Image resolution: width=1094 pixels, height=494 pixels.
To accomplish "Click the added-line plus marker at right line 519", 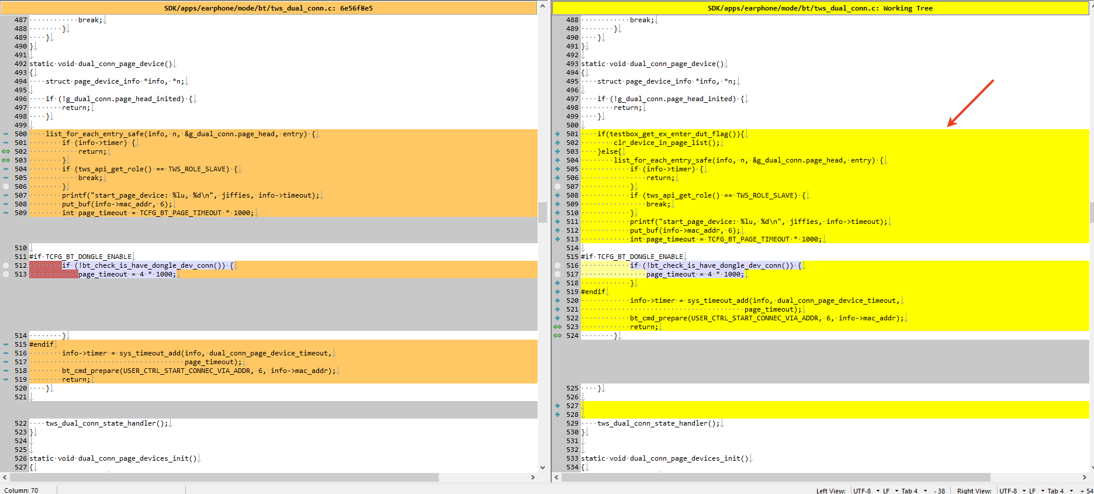I will pyautogui.click(x=558, y=292).
